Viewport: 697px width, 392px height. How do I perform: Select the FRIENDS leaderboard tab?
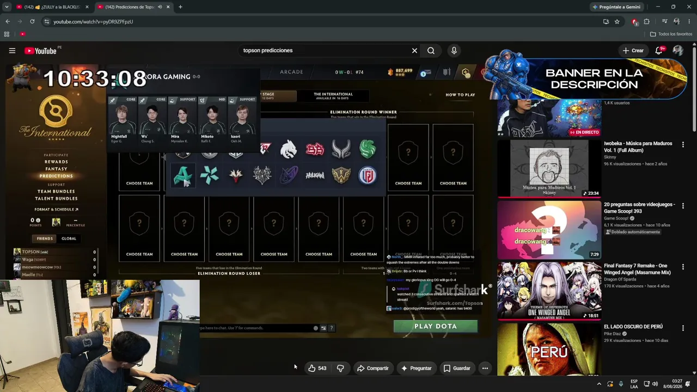45,238
